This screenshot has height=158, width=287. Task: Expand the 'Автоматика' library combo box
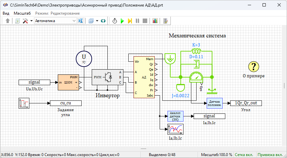pyautogui.click(x=74, y=21)
